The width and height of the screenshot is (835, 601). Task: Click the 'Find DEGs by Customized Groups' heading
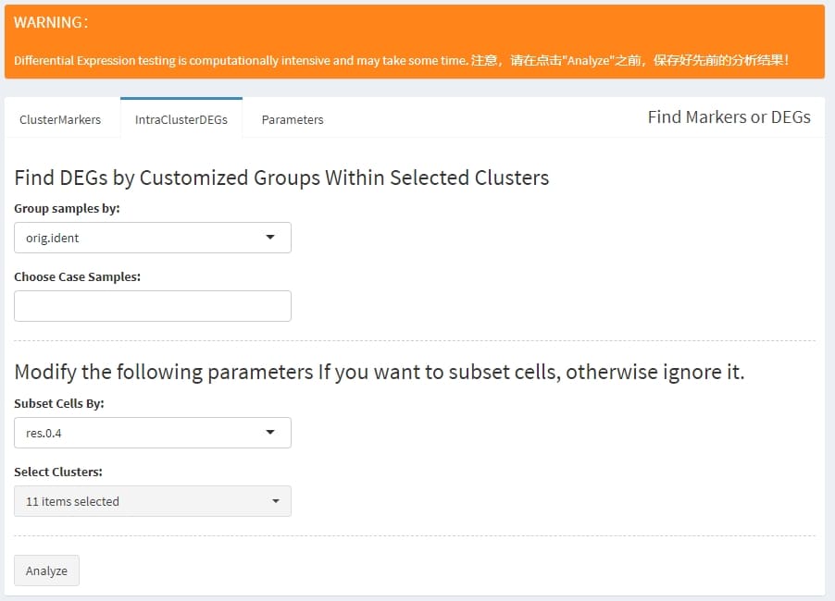(281, 178)
